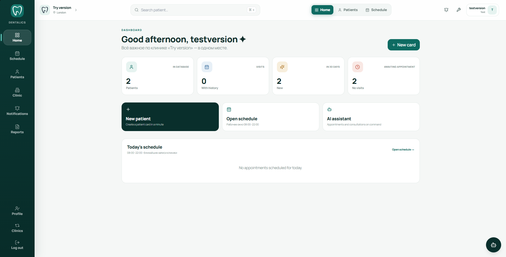506x257 pixels.
Task: Click the New card button
Action: point(404,45)
